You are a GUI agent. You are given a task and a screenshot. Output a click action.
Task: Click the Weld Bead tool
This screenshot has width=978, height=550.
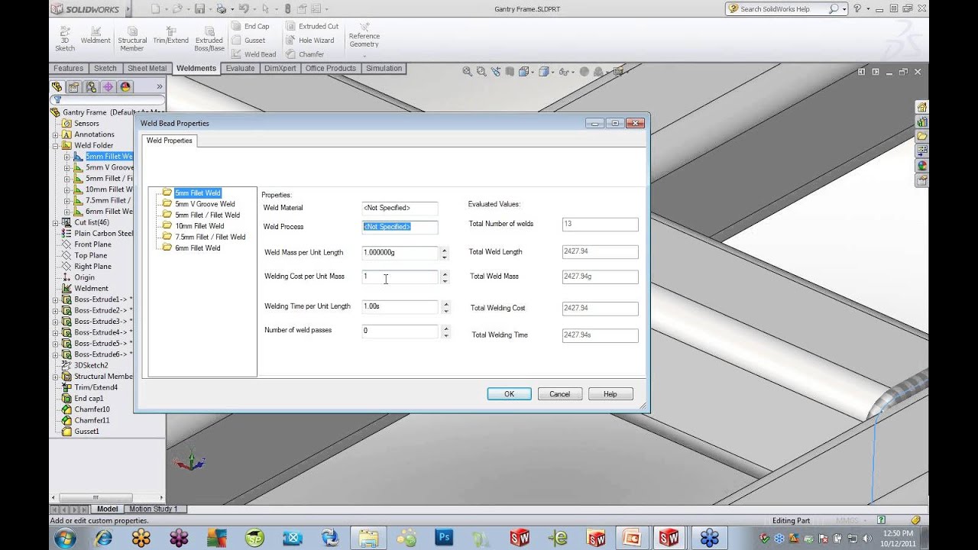pyautogui.click(x=254, y=54)
